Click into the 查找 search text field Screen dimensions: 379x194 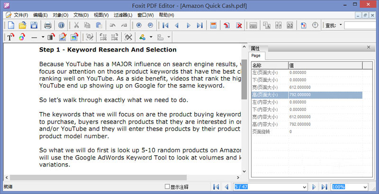tap(360, 25)
